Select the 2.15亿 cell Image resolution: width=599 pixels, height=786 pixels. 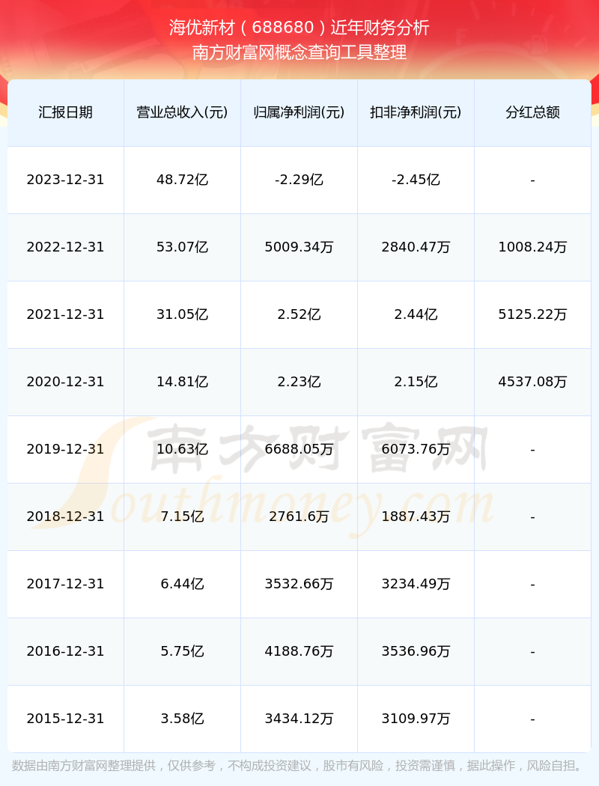[x=416, y=382]
